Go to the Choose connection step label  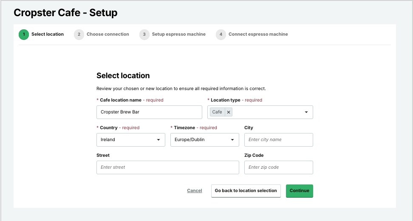coord(108,34)
